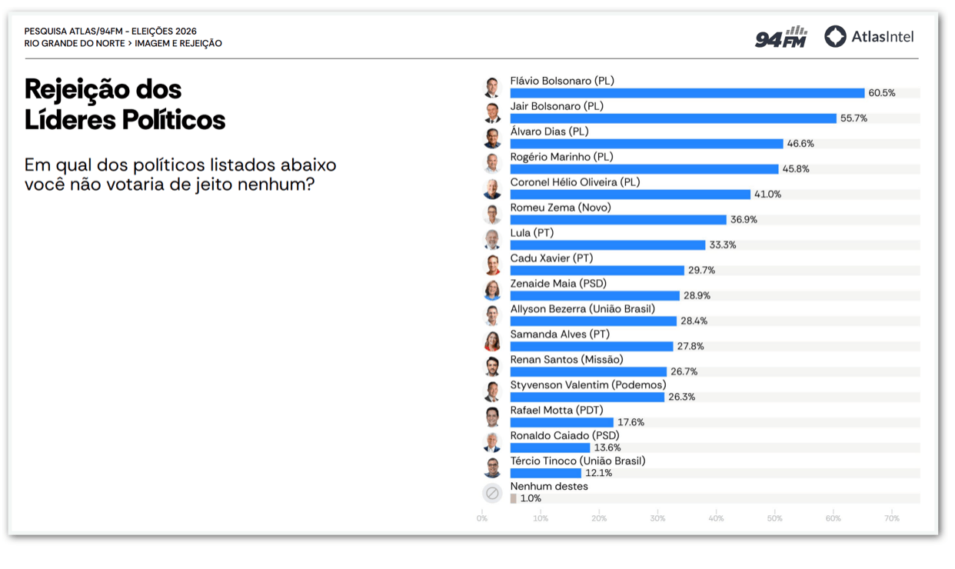Screen dimensions: 955x569
Task: Click the Styvenson Valentim (Podemos) label
Action: click(588, 385)
